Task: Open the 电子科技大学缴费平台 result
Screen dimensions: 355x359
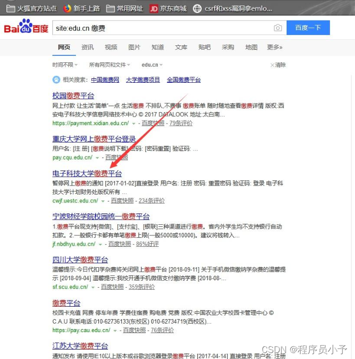Action: (x=87, y=174)
